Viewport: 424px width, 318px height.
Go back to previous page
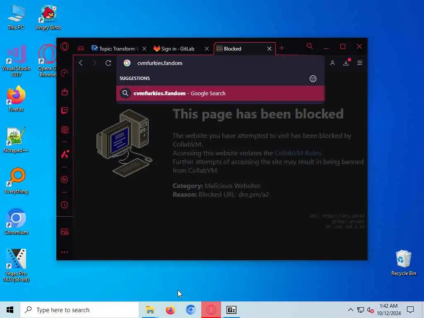[x=81, y=63]
